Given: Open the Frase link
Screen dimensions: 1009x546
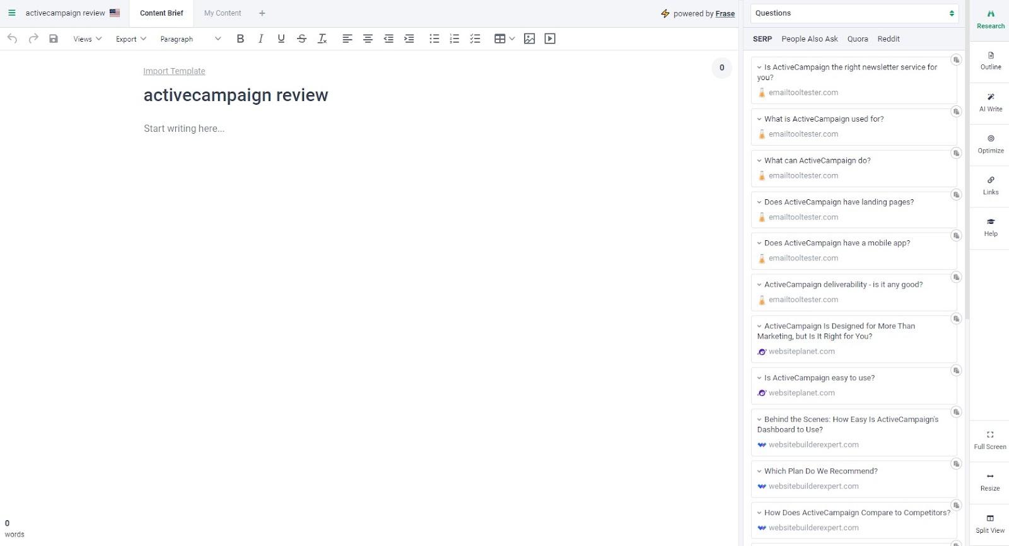Looking at the screenshot, I should (725, 13).
